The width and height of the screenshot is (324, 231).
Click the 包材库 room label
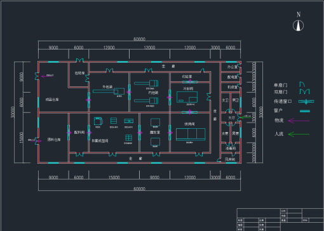tap(79, 73)
